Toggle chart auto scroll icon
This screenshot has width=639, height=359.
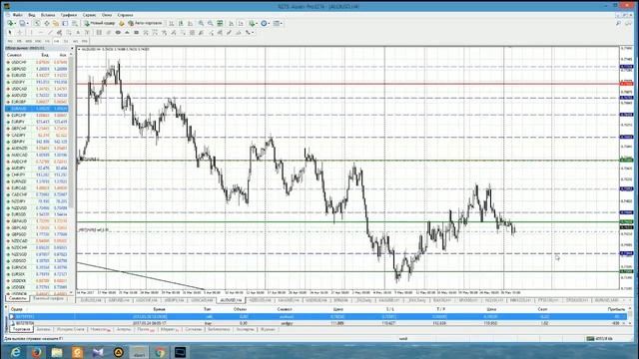point(231,23)
